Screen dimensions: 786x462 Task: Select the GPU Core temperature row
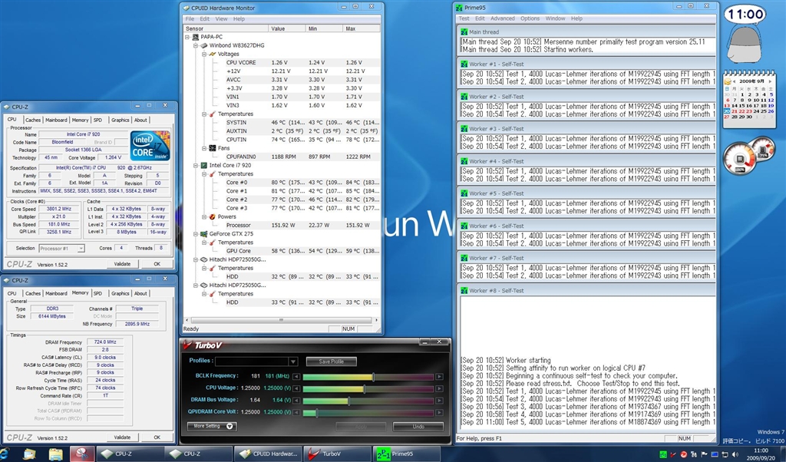[x=302, y=251]
